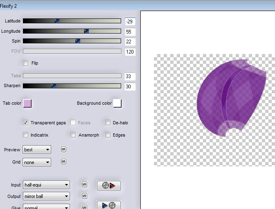Open the Tab color swatch
275x209 pixels.
tap(27, 103)
